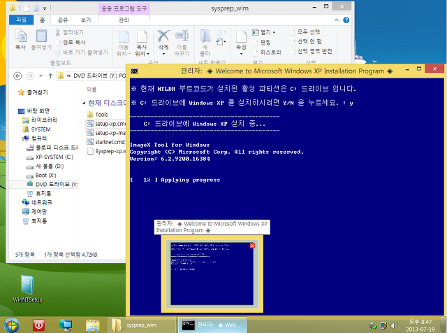The width and height of the screenshot is (447, 333).
Task: Select Libraries in the navigation tree
Action: (41, 120)
